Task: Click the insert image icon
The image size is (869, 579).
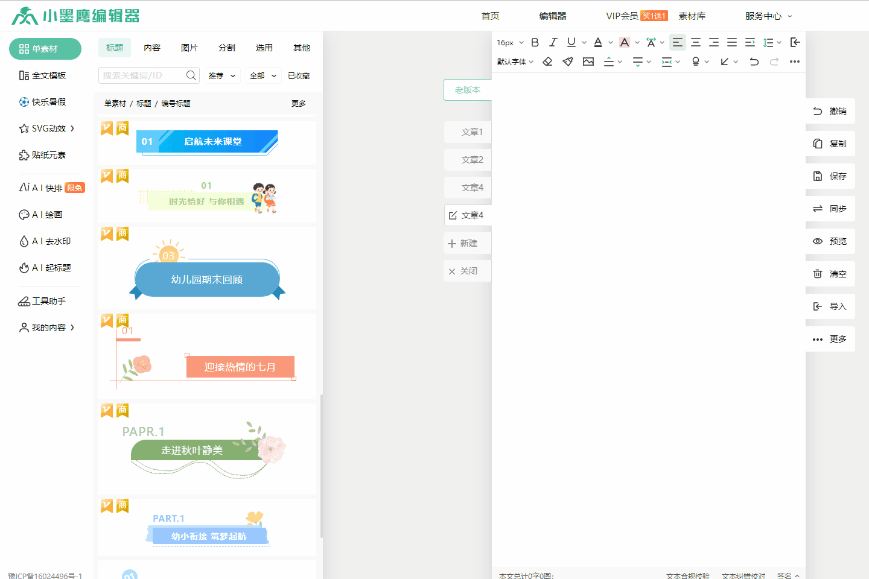Action: coord(588,62)
